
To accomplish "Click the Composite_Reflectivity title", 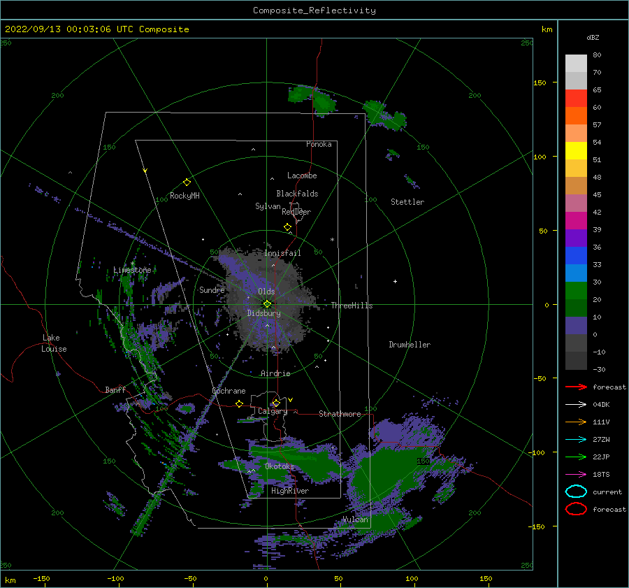I will (314, 10).
